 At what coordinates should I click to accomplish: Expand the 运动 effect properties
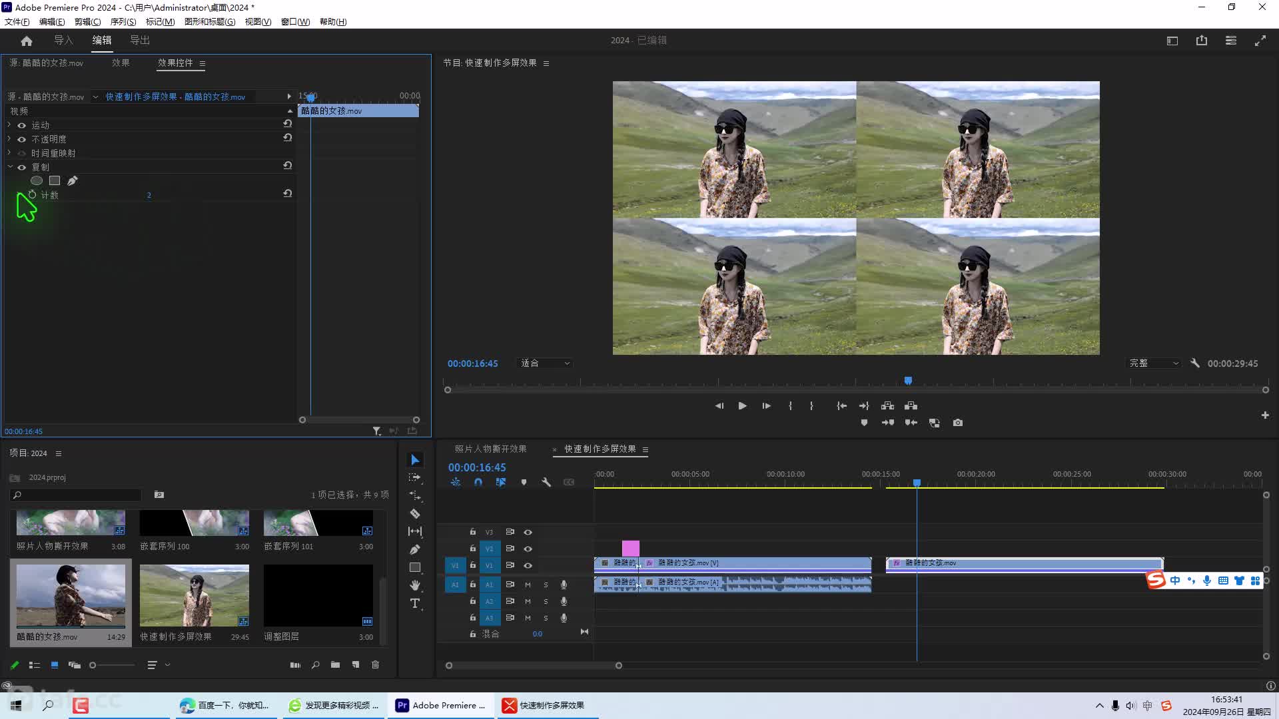pos(9,124)
